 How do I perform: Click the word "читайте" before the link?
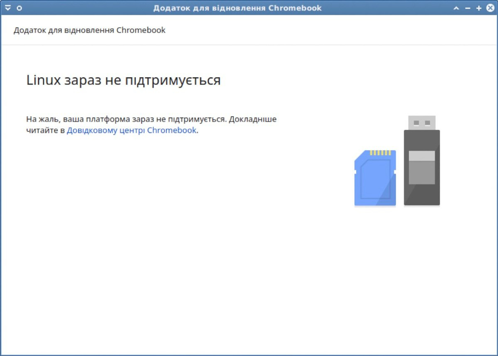(x=42, y=130)
